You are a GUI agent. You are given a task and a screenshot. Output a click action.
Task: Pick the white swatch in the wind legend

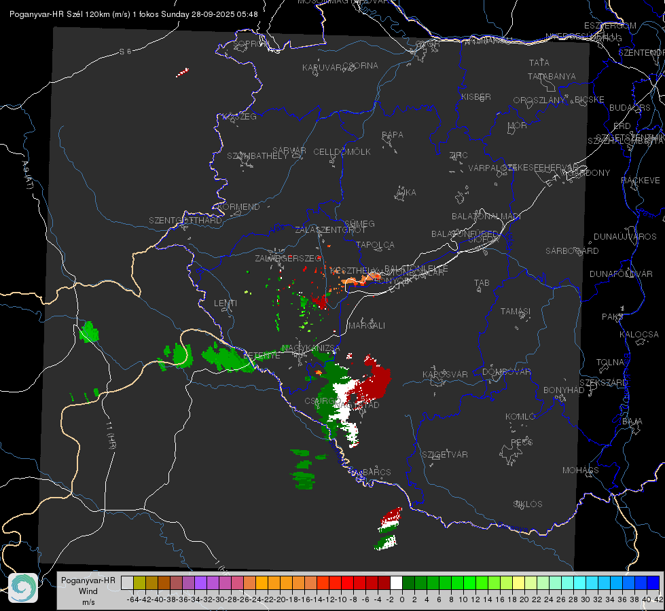click(x=396, y=582)
